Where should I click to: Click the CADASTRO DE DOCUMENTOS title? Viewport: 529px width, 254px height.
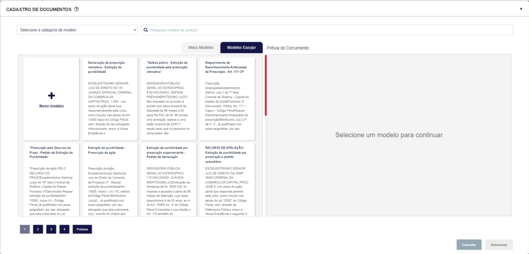pyautogui.click(x=39, y=9)
